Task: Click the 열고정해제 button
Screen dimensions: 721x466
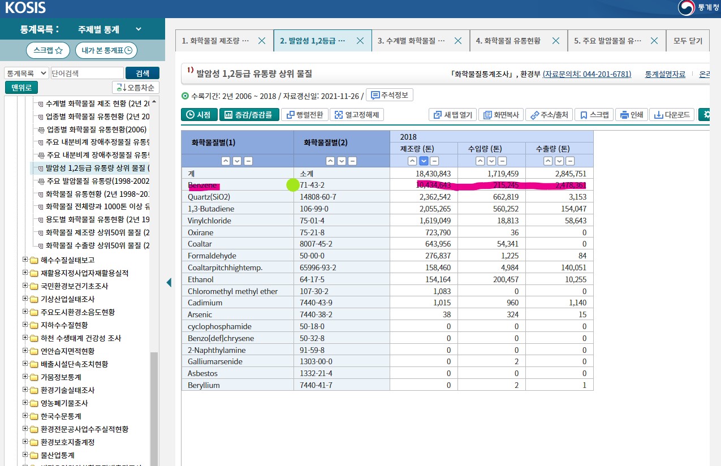Action: tap(357, 115)
